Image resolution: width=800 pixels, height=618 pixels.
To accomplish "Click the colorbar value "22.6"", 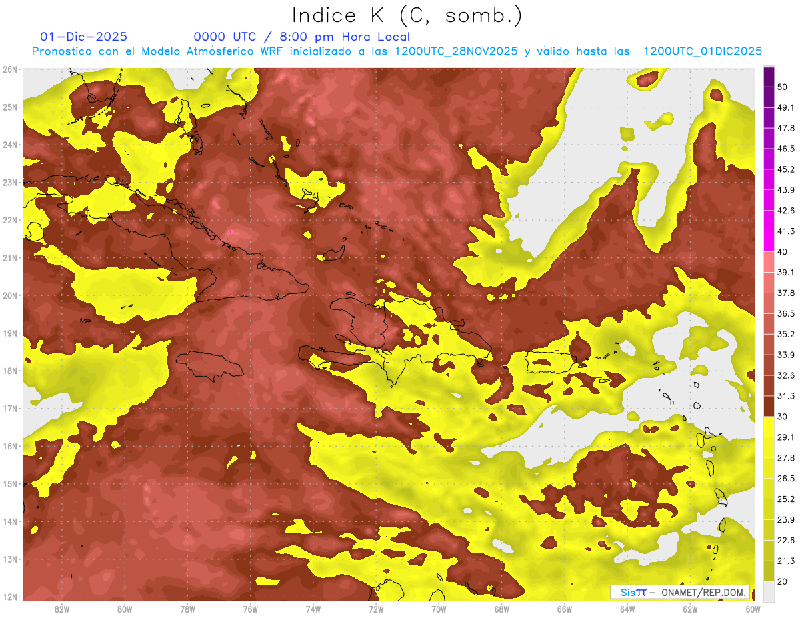I will (x=786, y=540).
